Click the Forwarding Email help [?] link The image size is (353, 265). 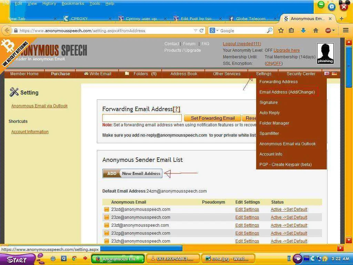pyautogui.click(x=176, y=109)
